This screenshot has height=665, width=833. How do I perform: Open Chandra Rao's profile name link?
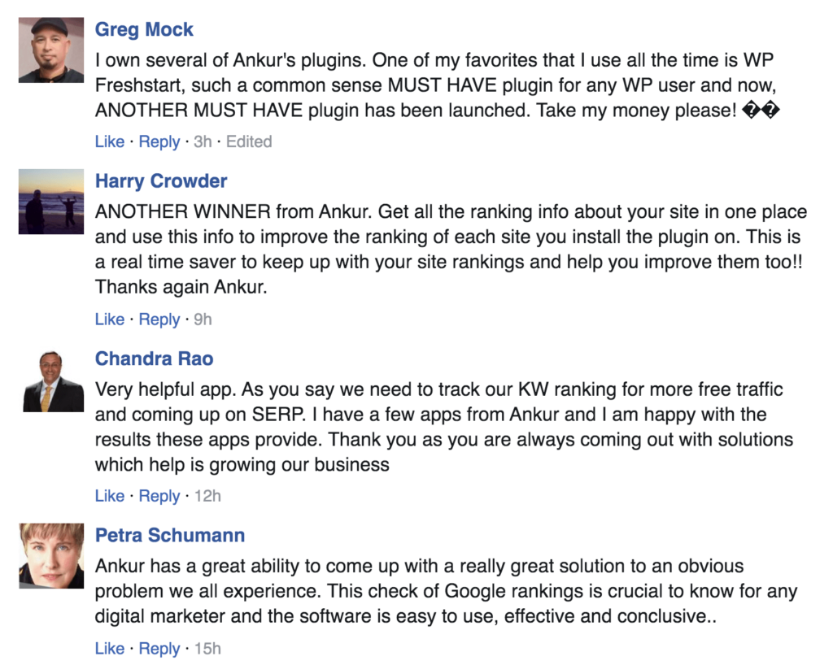point(154,359)
